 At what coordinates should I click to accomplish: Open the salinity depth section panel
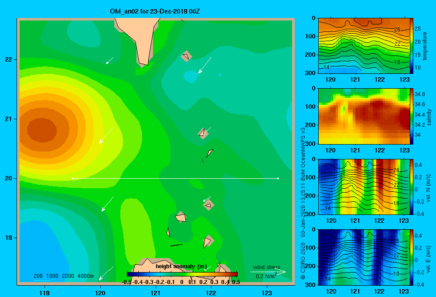pyautogui.click(x=364, y=116)
